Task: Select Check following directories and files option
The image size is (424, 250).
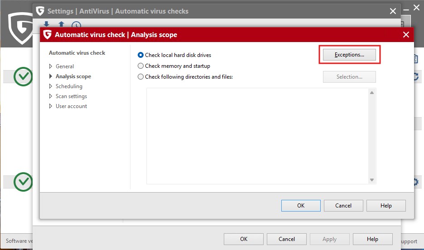Action: 140,77
